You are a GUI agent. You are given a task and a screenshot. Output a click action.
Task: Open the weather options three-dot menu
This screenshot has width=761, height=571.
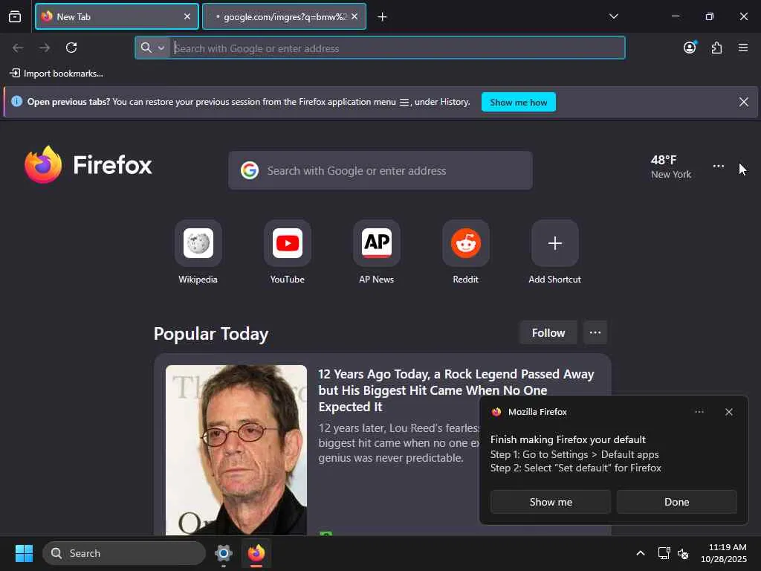pyautogui.click(x=719, y=166)
